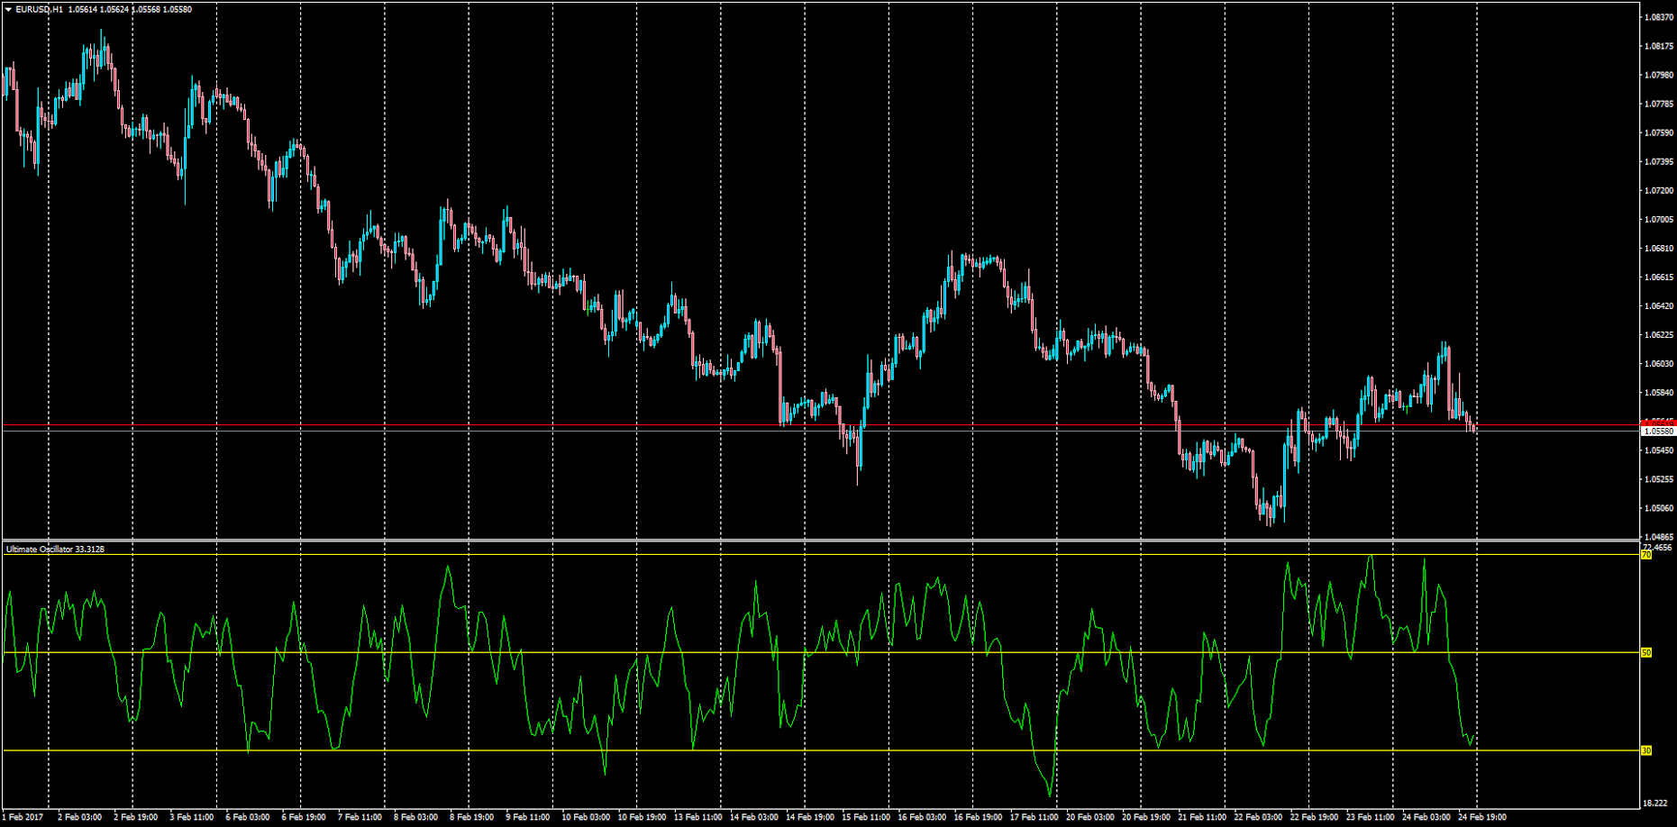Click the 14 Feb 19:00 time label
The image size is (1677, 827).
pyautogui.click(x=809, y=817)
